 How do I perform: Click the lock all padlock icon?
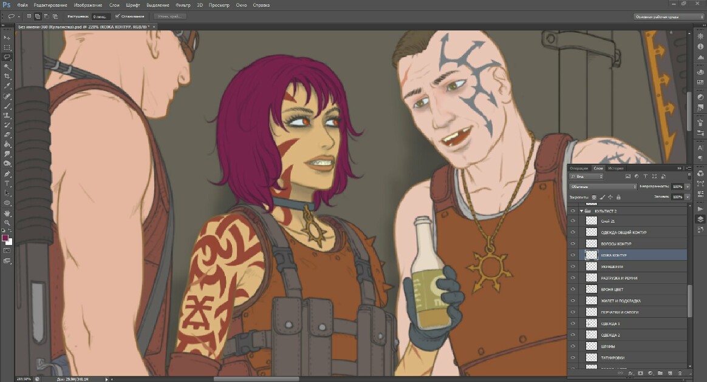click(x=618, y=197)
